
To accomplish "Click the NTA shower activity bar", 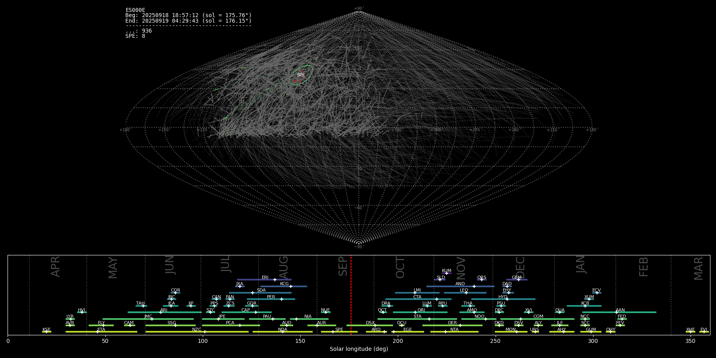I will 454,332.
